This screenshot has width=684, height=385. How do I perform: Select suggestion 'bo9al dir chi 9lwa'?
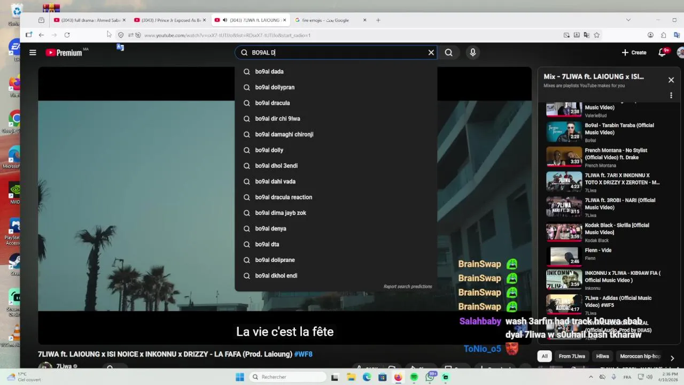(x=336, y=119)
